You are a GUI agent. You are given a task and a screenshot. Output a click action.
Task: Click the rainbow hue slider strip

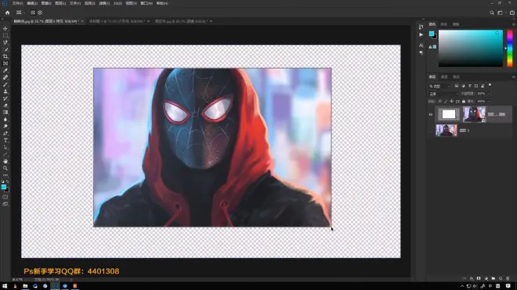[x=510, y=48]
